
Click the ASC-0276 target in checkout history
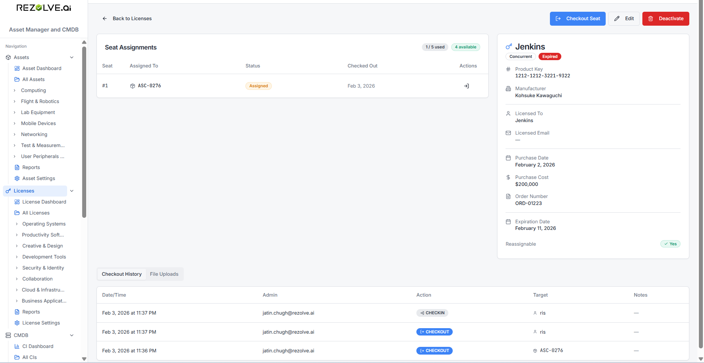[x=551, y=351]
